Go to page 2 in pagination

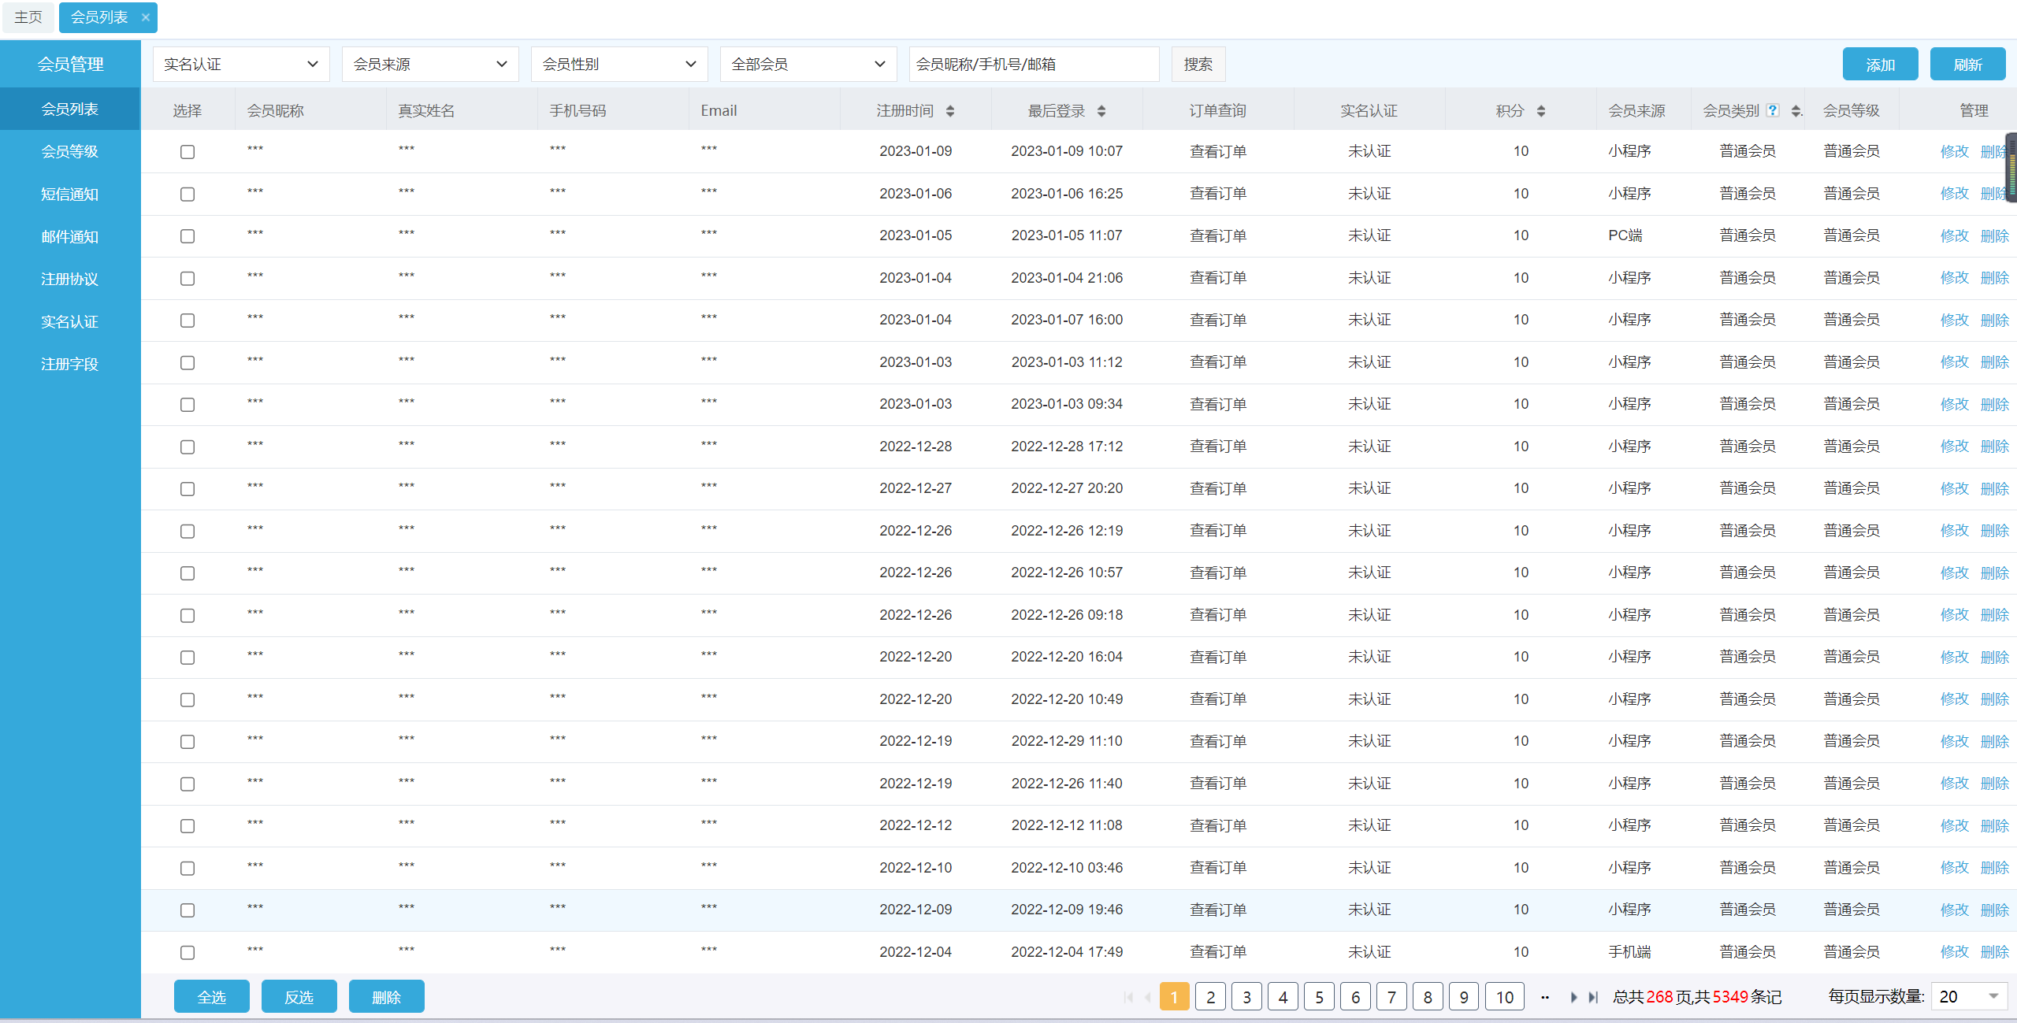1211,997
